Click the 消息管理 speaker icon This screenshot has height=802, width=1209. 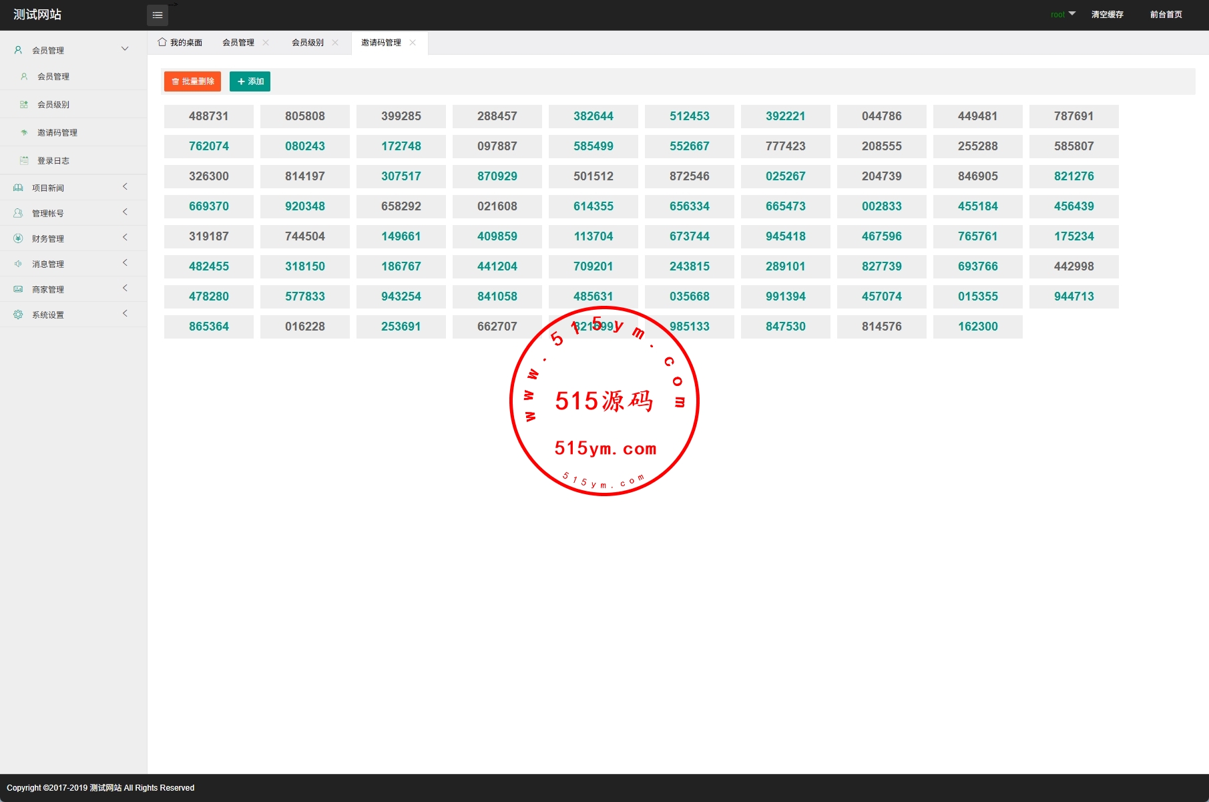click(x=18, y=264)
